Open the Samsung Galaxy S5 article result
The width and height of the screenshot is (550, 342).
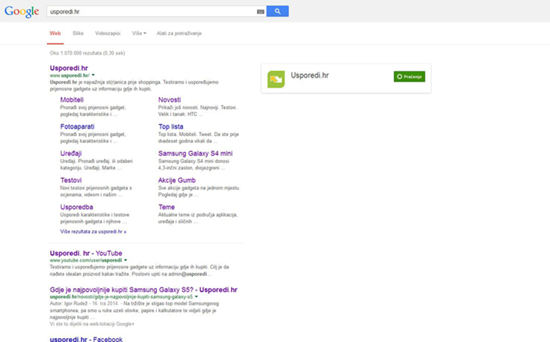pyautogui.click(x=143, y=290)
